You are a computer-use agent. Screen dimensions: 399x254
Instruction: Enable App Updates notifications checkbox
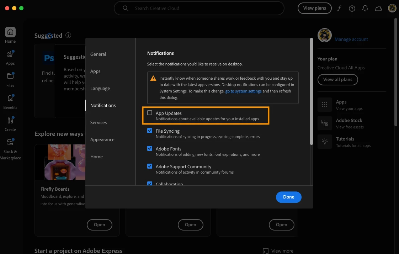[150, 113]
